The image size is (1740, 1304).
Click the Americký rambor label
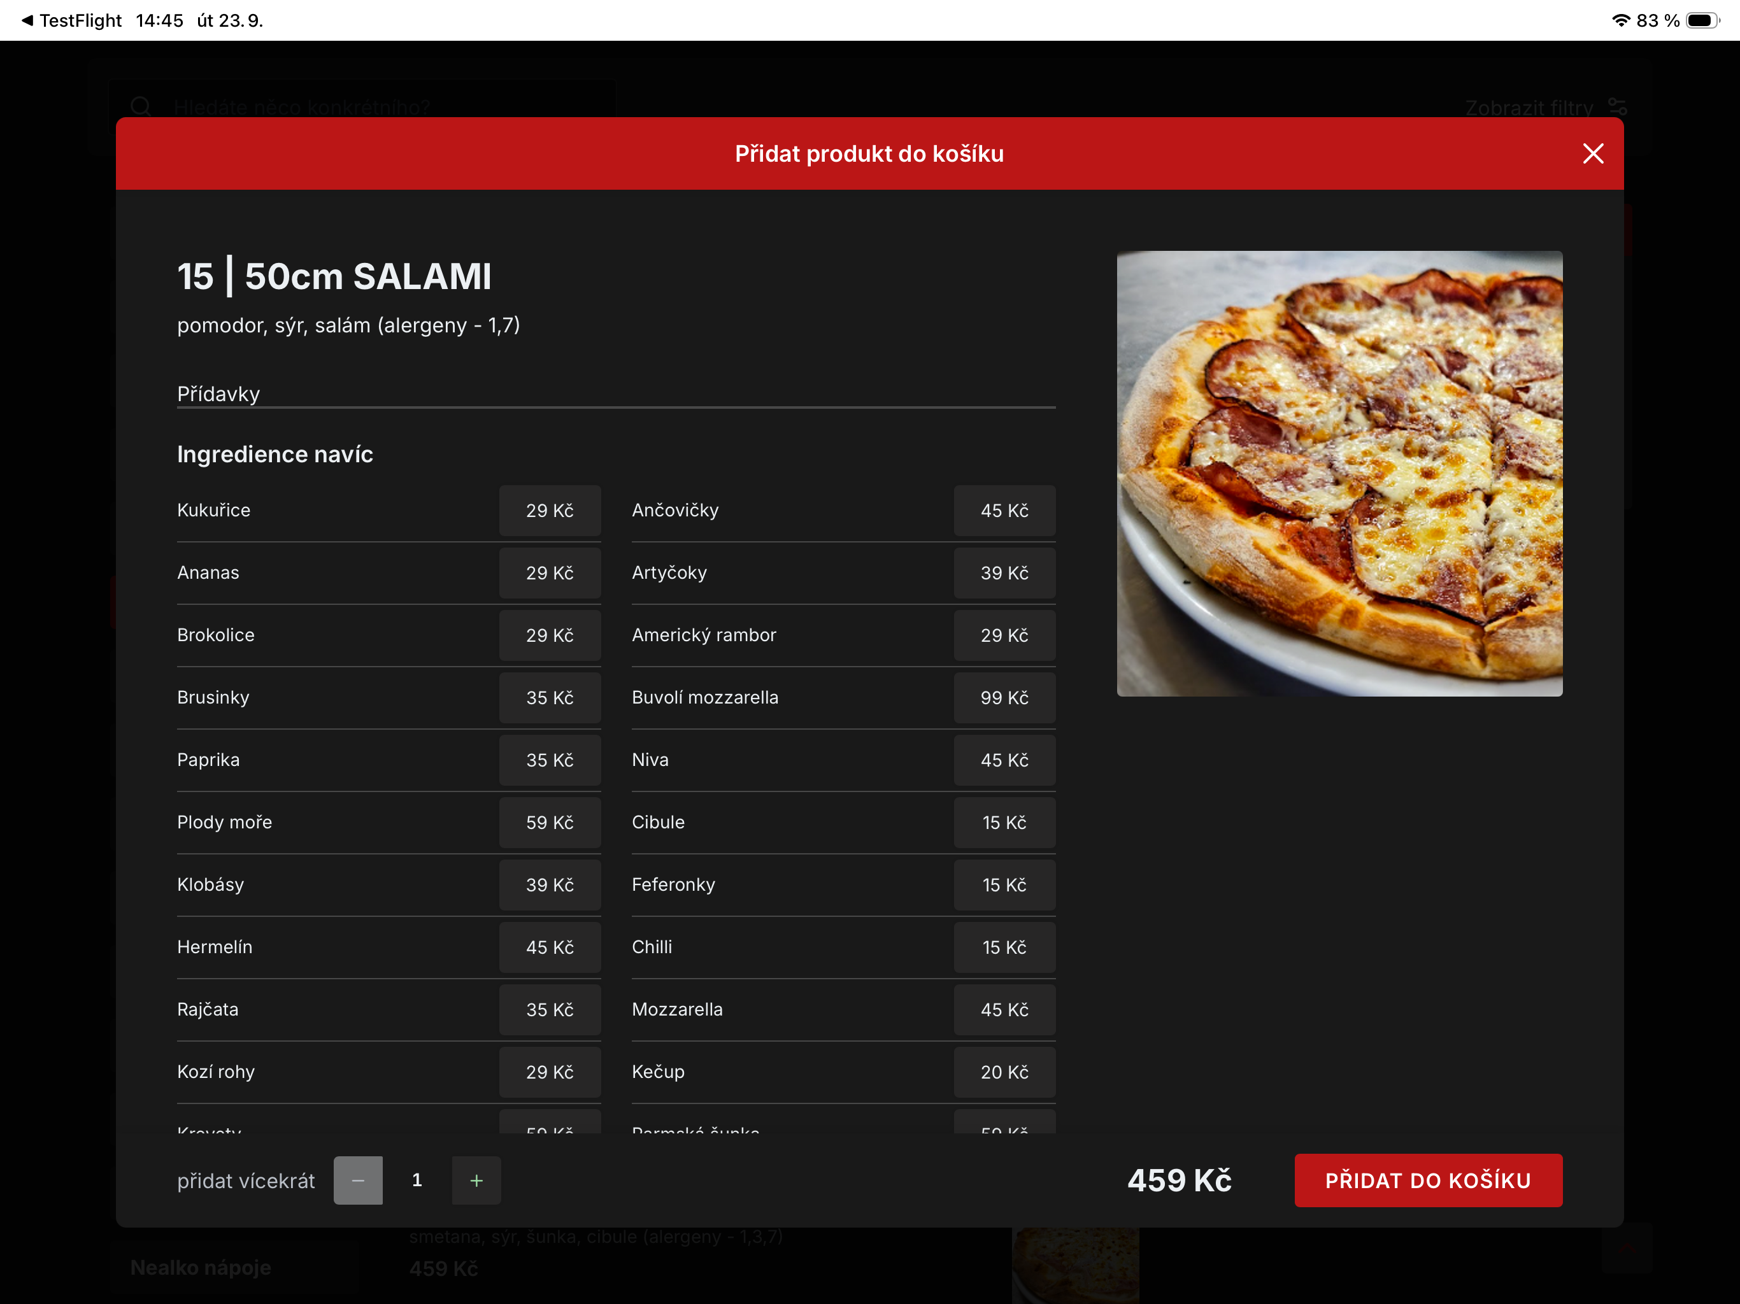pyautogui.click(x=704, y=635)
